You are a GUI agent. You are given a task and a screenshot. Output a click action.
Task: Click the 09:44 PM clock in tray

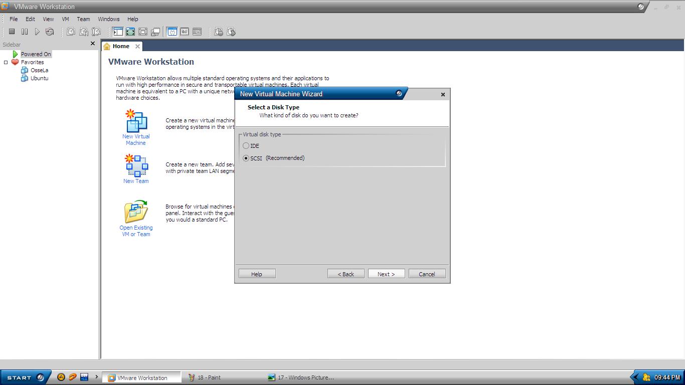667,377
